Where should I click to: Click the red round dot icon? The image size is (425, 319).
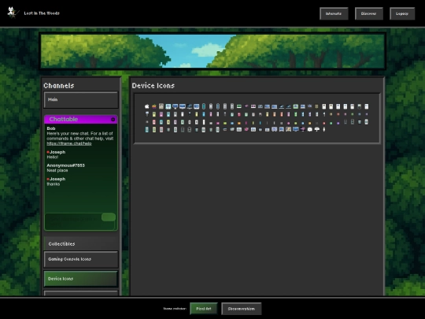tap(324, 123)
